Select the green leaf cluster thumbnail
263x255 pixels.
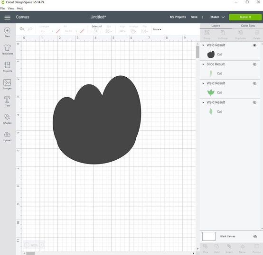coord(211,92)
